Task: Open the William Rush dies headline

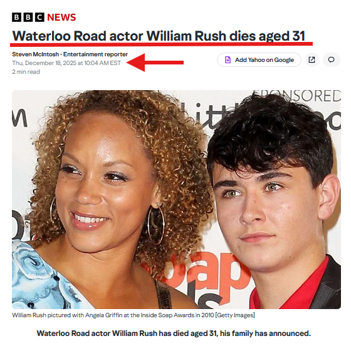Action: (x=159, y=36)
